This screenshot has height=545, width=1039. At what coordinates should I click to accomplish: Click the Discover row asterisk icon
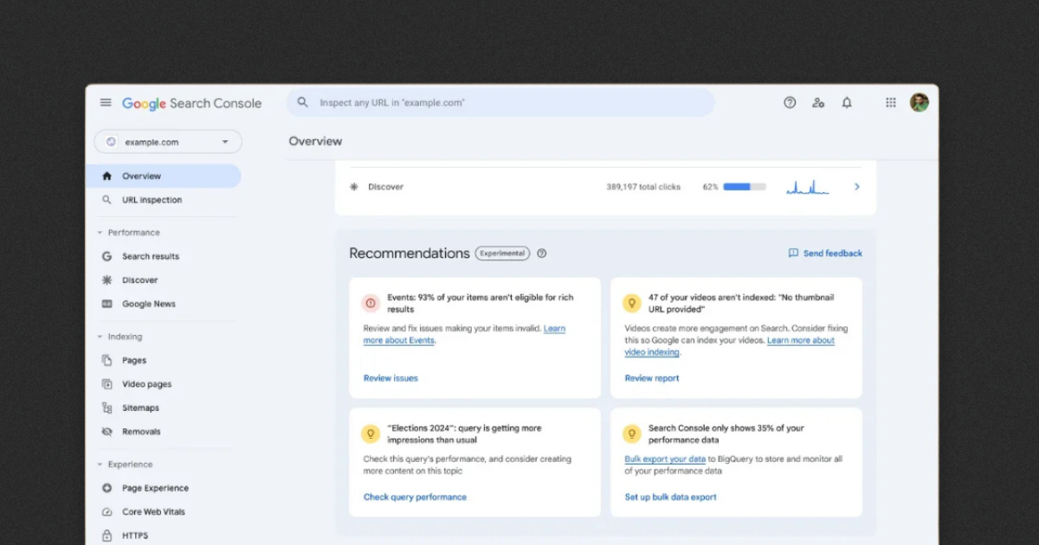354,187
